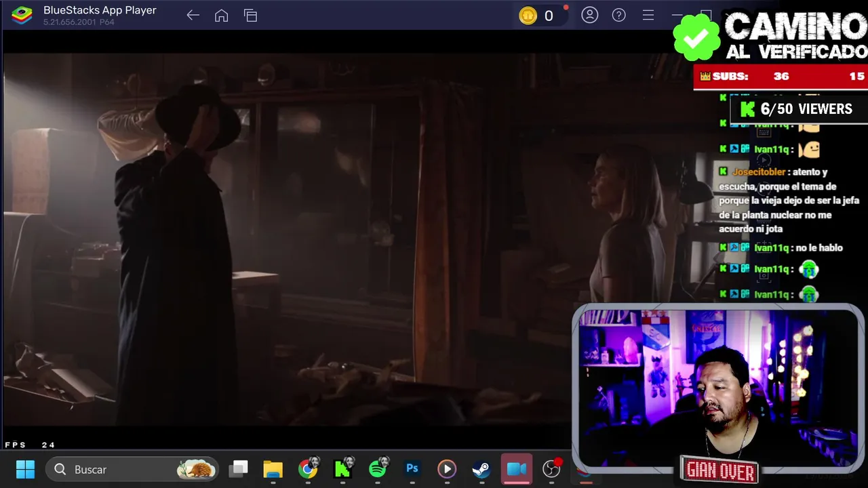Viewport: 868px width, 488px height.
Task: Open Windows Task View
Action: pyautogui.click(x=238, y=469)
